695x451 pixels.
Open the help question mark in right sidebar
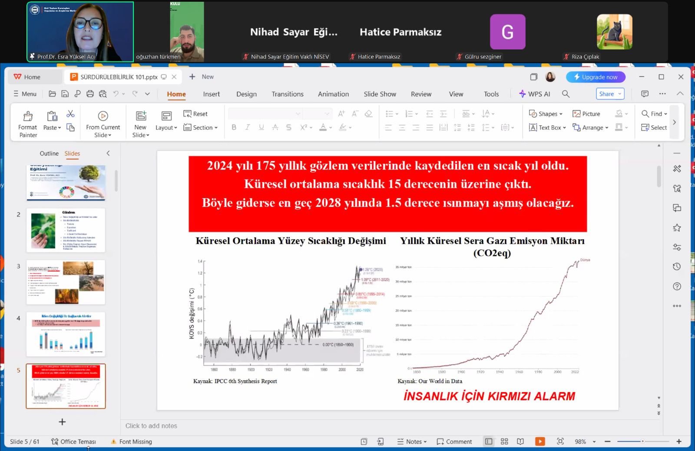[x=677, y=286]
